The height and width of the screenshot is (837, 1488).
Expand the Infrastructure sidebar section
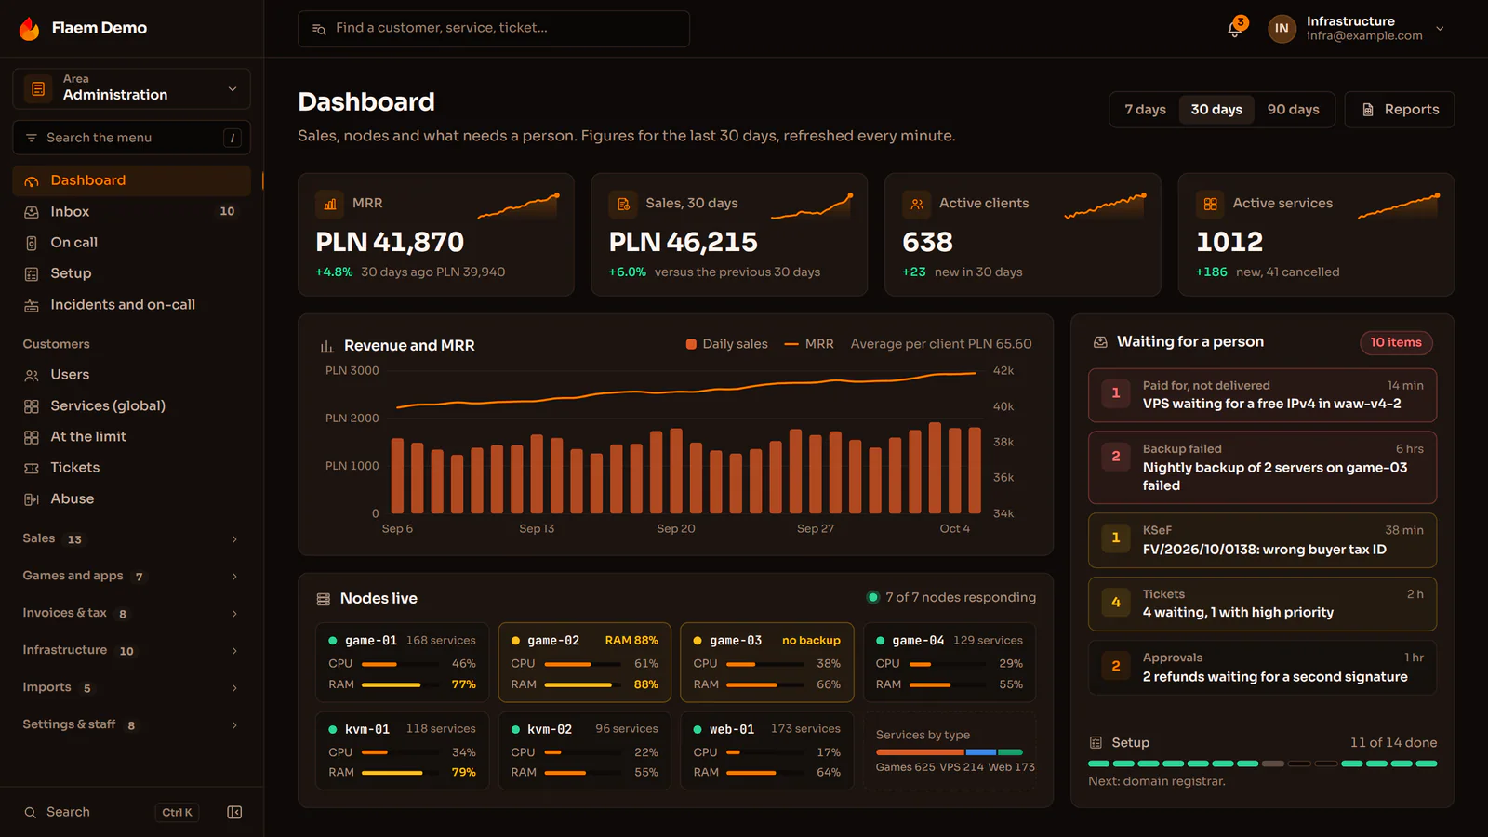click(131, 650)
